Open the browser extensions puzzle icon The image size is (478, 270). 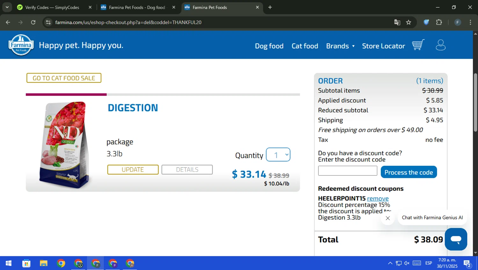tap(439, 22)
